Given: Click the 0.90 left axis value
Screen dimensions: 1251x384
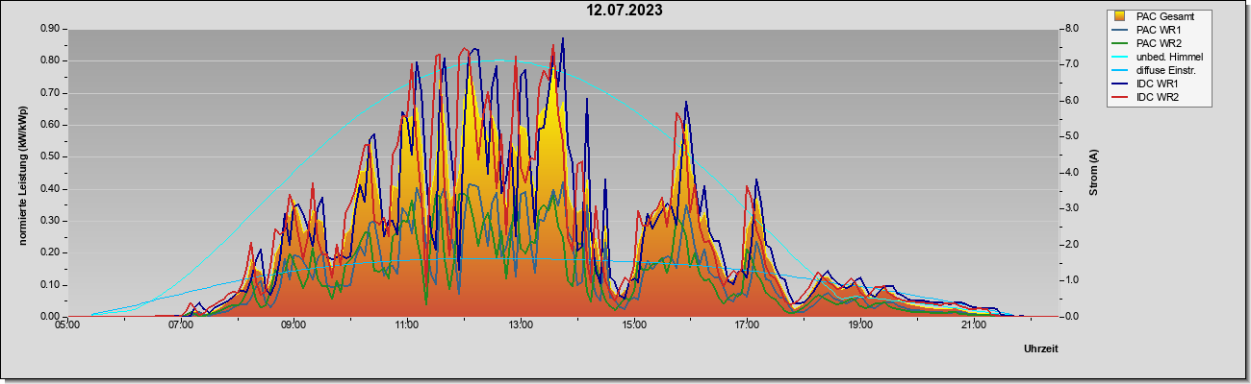Looking at the screenshot, I should (x=50, y=29).
